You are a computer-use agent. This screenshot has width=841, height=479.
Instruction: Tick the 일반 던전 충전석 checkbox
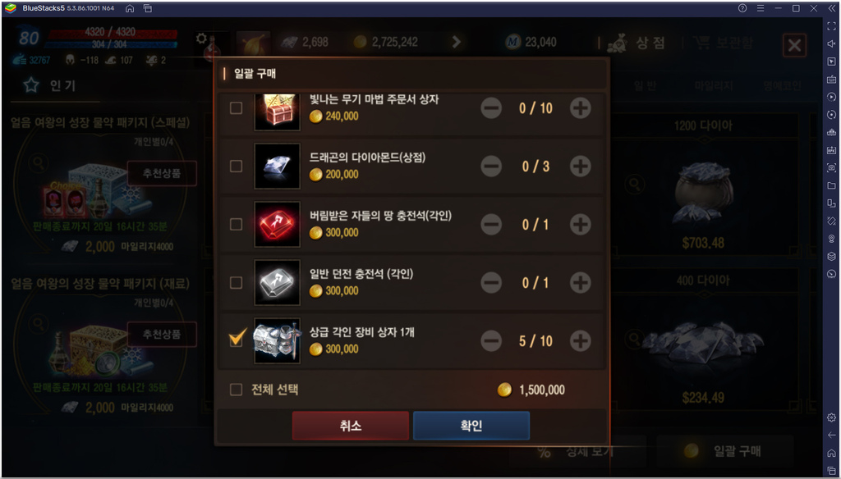pos(236,282)
